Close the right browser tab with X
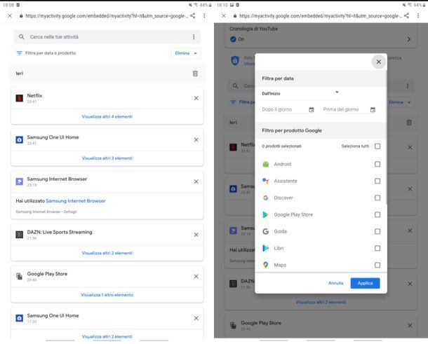 click(x=224, y=16)
